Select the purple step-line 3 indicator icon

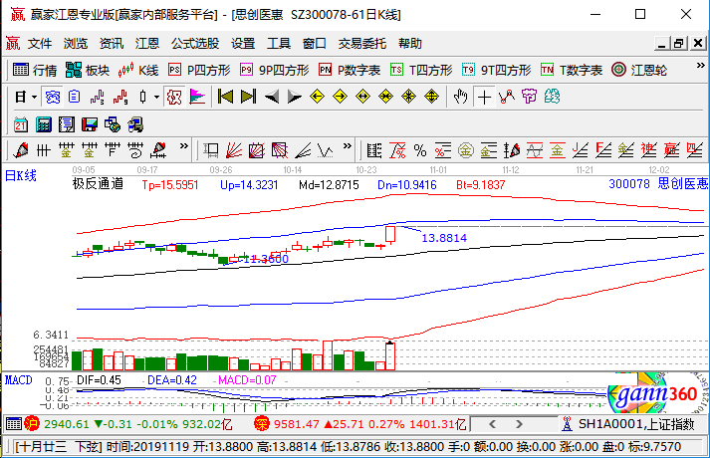[x=97, y=97]
